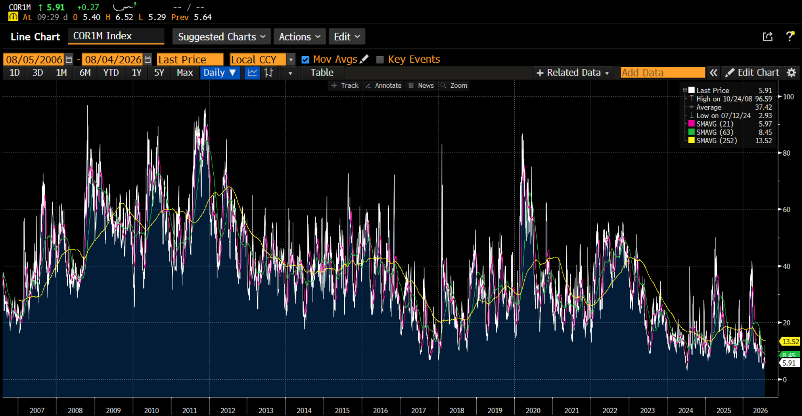The image size is (802, 416).
Task: Select the 1D time range
Action: tap(15, 73)
